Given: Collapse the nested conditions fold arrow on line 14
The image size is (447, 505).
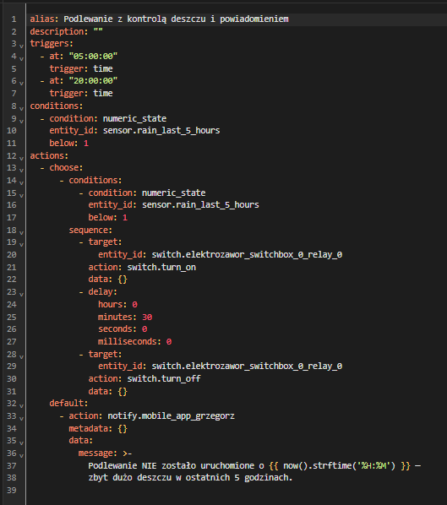Looking at the screenshot, I should (21, 182).
